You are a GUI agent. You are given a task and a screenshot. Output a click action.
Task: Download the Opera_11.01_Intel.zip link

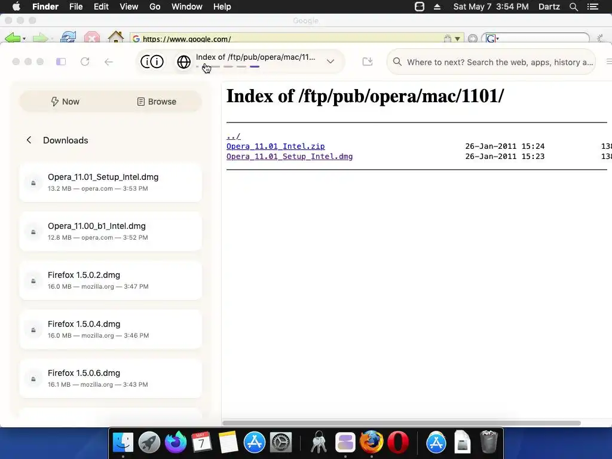(x=276, y=146)
